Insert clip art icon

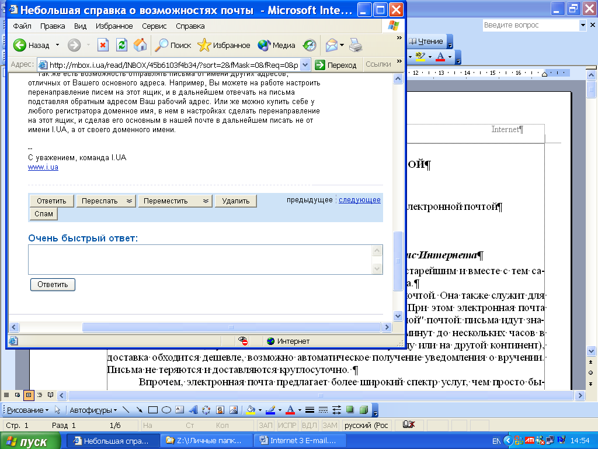(220, 410)
